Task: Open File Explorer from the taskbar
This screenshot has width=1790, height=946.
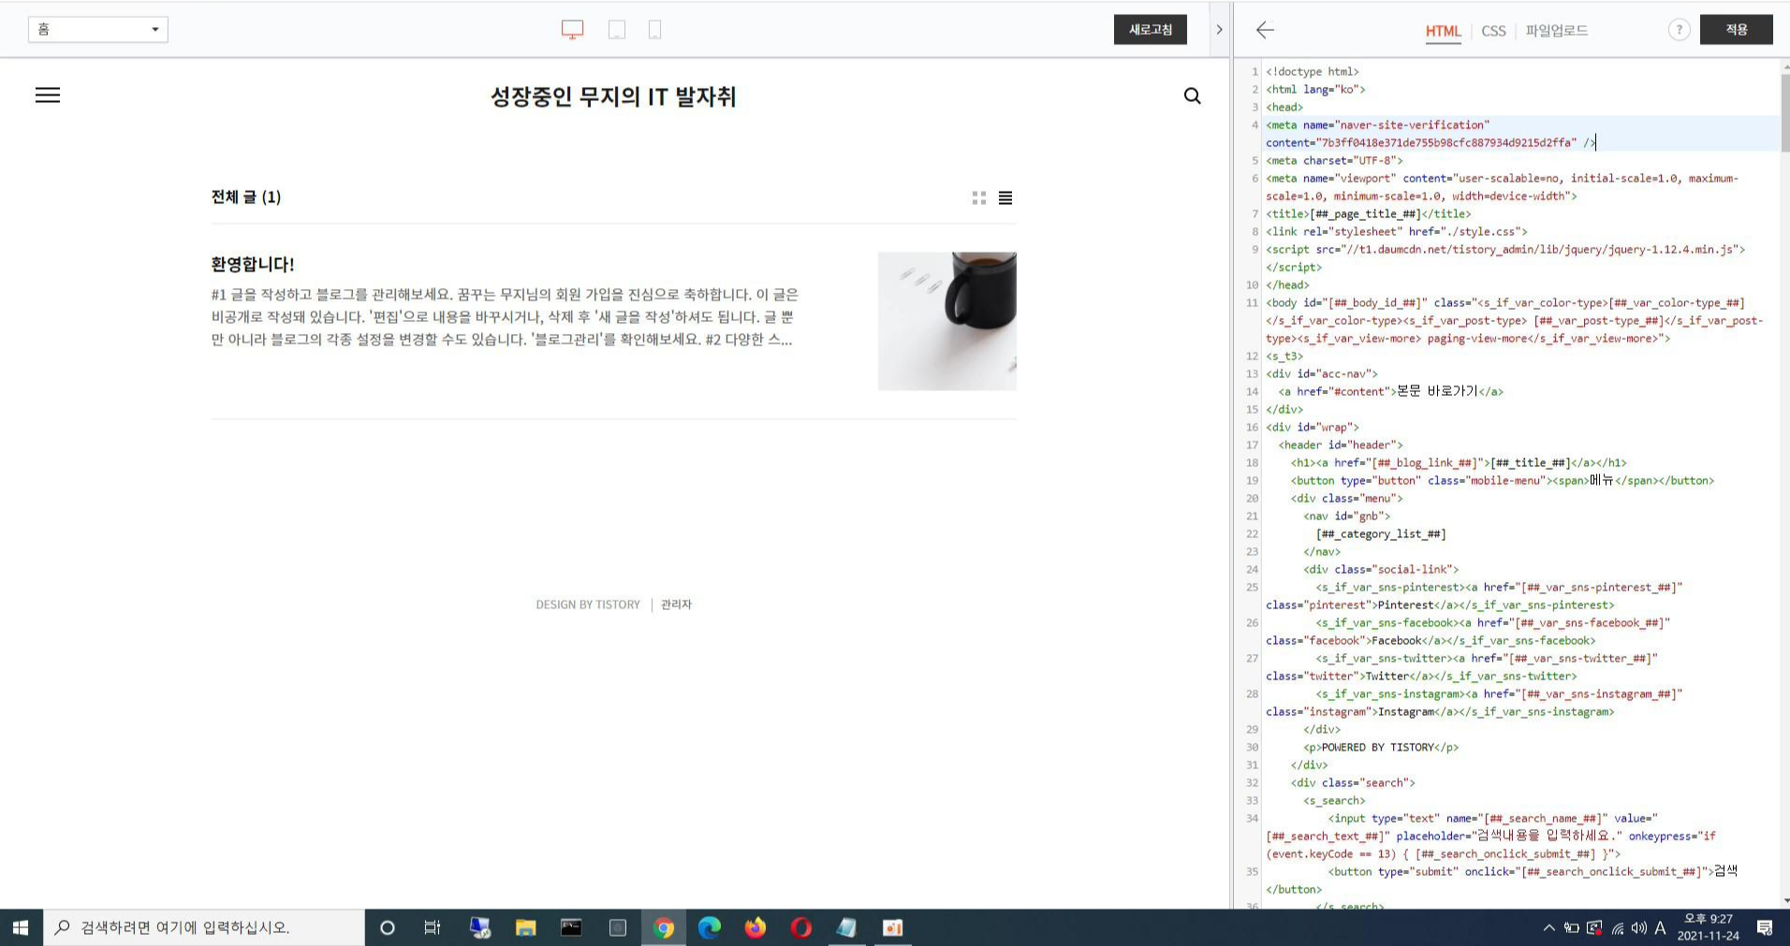Action: [525, 927]
